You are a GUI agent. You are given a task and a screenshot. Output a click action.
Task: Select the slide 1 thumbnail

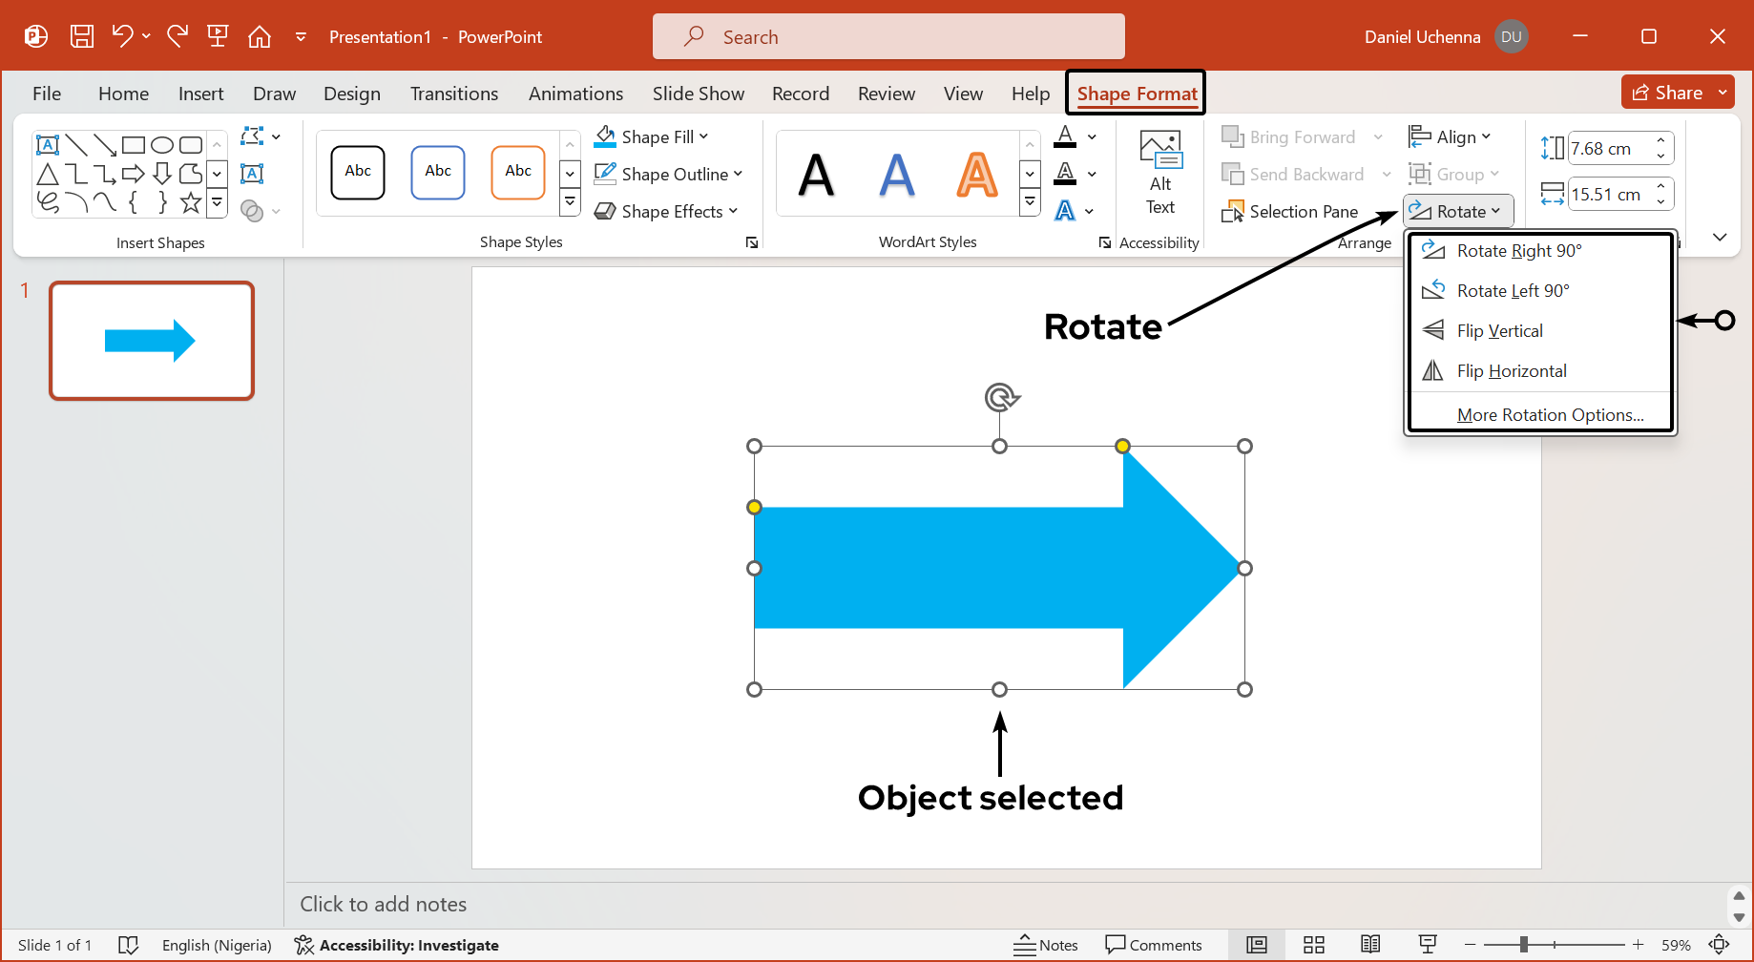[151, 340]
